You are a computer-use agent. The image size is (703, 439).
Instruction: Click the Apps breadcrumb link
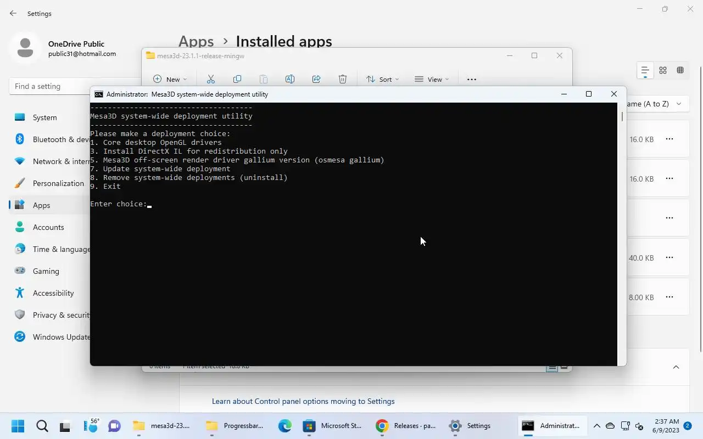[x=196, y=42]
